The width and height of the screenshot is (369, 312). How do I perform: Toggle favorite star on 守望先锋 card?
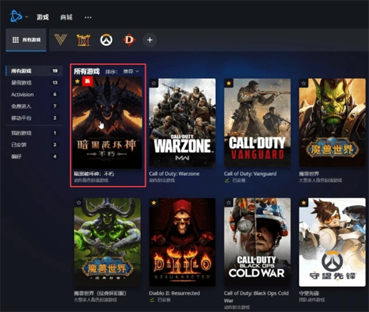tap(303, 203)
